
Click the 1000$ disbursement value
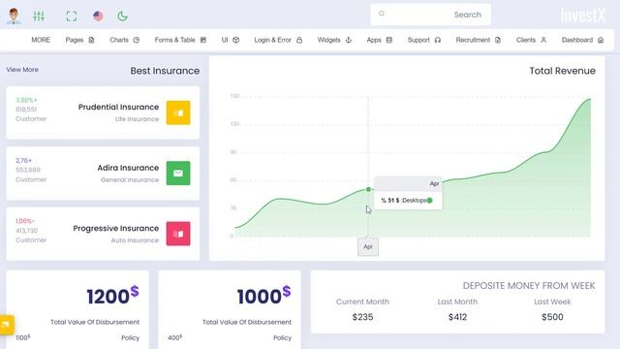tap(263, 296)
